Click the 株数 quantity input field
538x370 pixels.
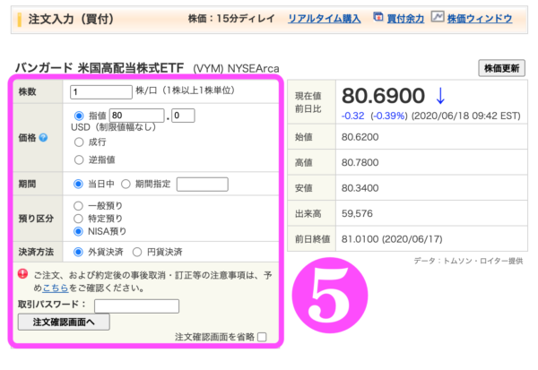click(101, 92)
